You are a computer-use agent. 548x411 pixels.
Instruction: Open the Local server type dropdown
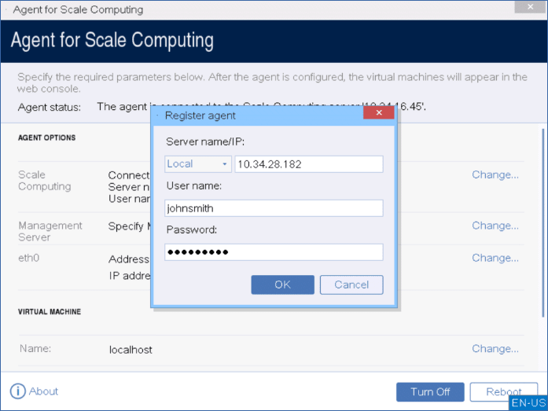point(197,164)
